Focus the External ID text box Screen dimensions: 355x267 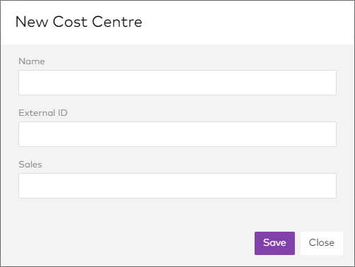click(x=177, y=134)
